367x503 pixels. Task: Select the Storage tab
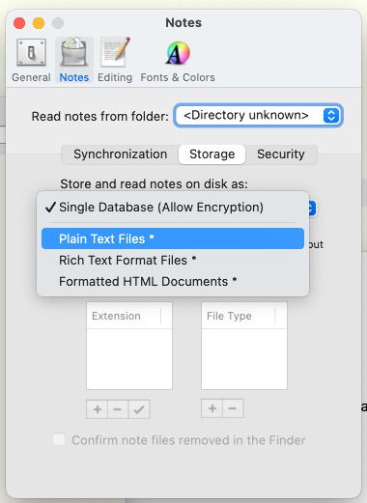click(212, 154)
